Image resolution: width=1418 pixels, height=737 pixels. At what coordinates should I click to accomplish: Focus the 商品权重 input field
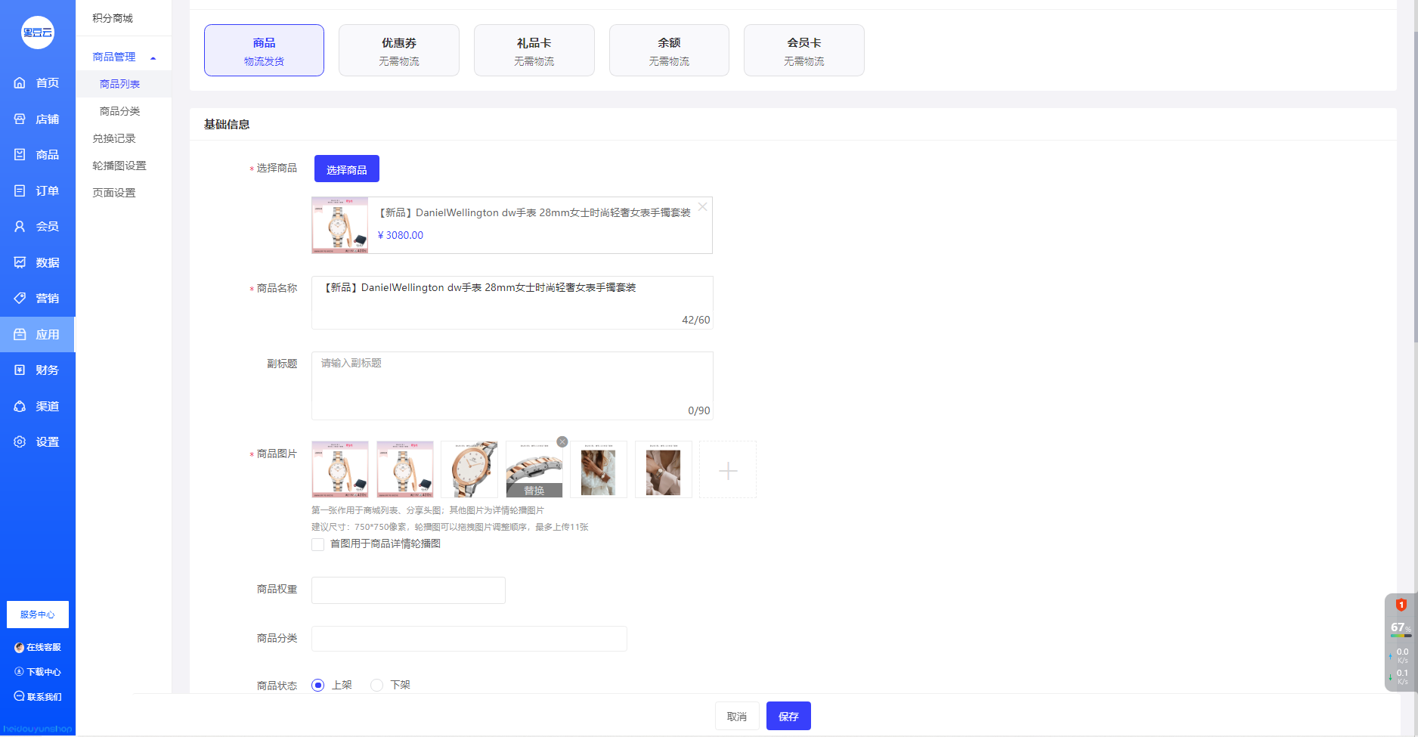[408, 590]
